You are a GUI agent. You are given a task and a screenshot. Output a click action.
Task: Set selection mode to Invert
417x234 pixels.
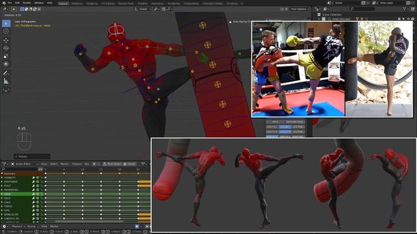(35, 9)
